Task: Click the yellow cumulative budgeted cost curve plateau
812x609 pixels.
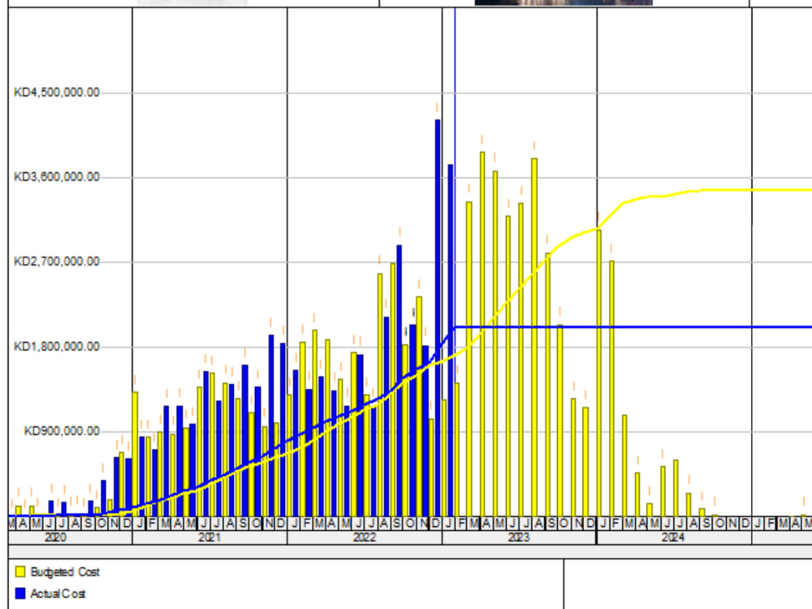Action: [x=756, y=190]
